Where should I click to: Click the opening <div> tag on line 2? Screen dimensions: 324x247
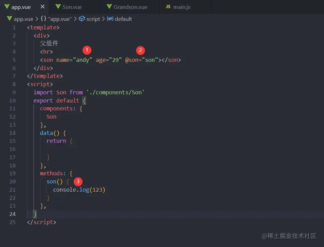(42, 36)
